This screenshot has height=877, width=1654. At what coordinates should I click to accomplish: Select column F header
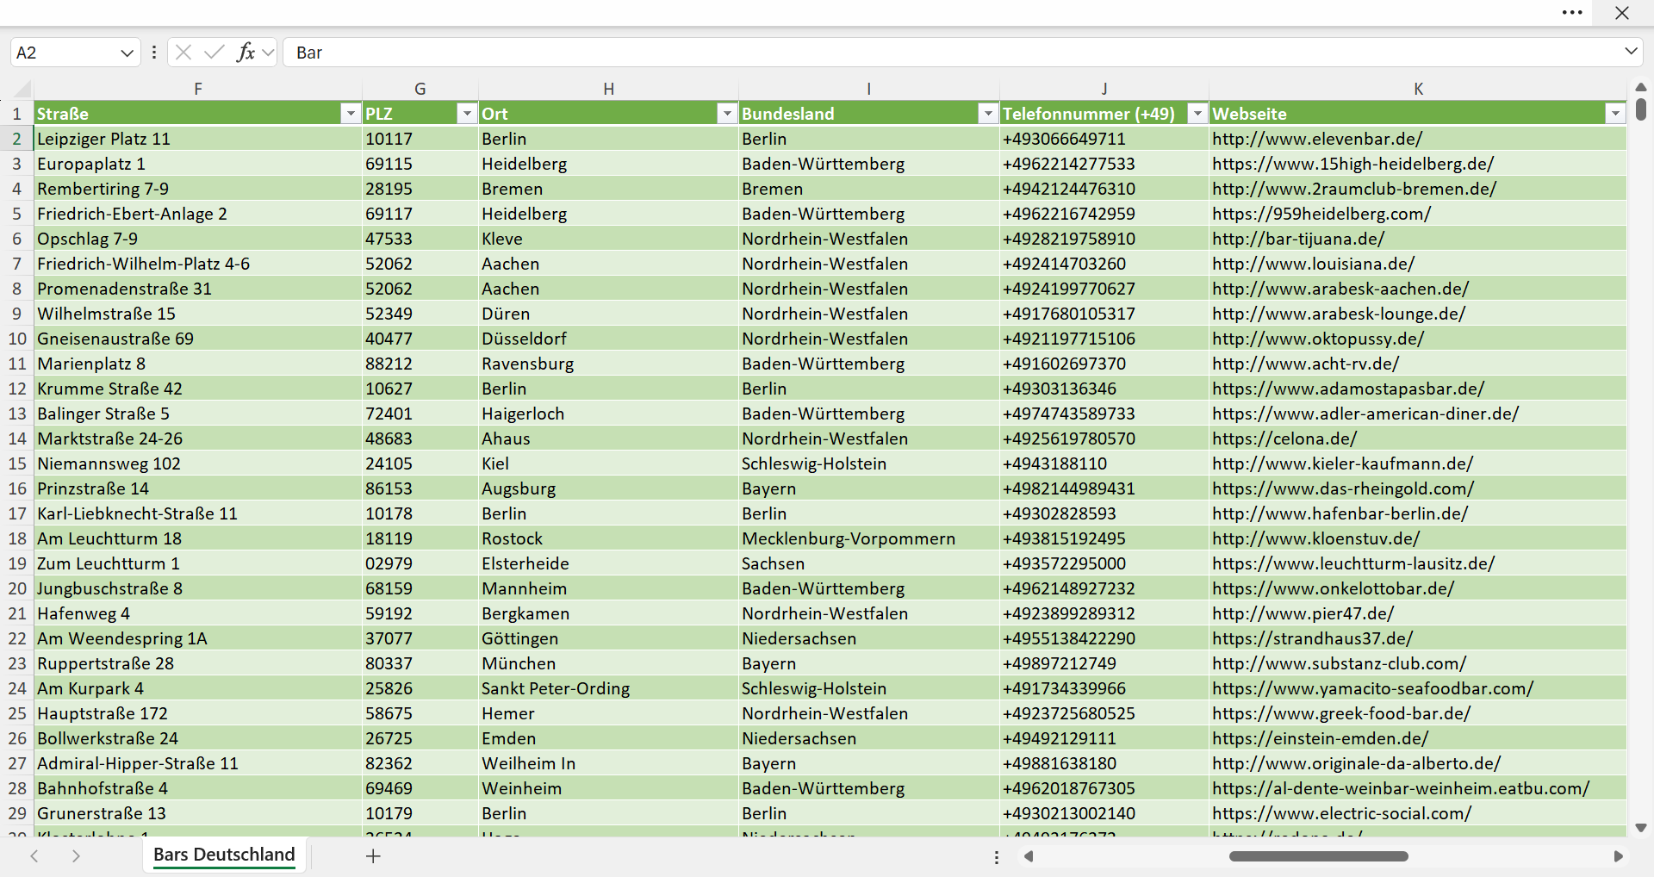click(x=198, y=89)
